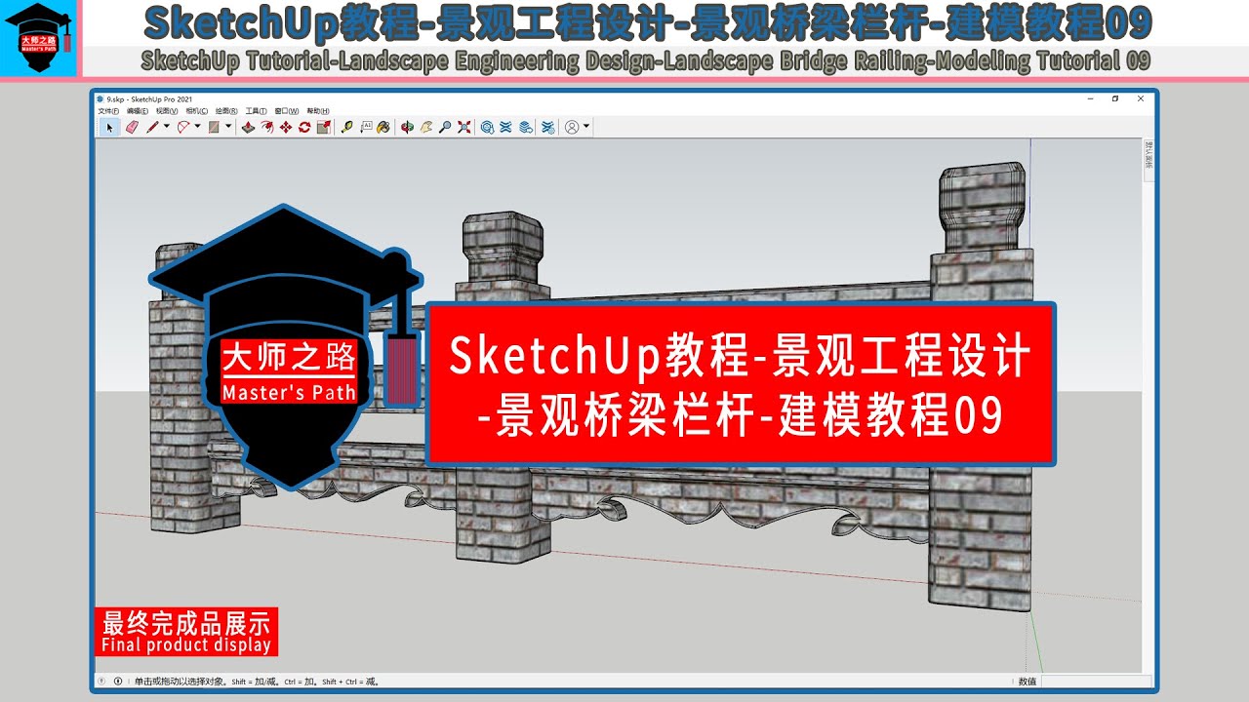
Task: Open the 3D Warehouse icon
Action: [487, 127]
